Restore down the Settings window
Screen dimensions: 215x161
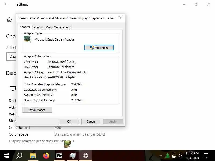pyautogui.click(x=196, y=4)
